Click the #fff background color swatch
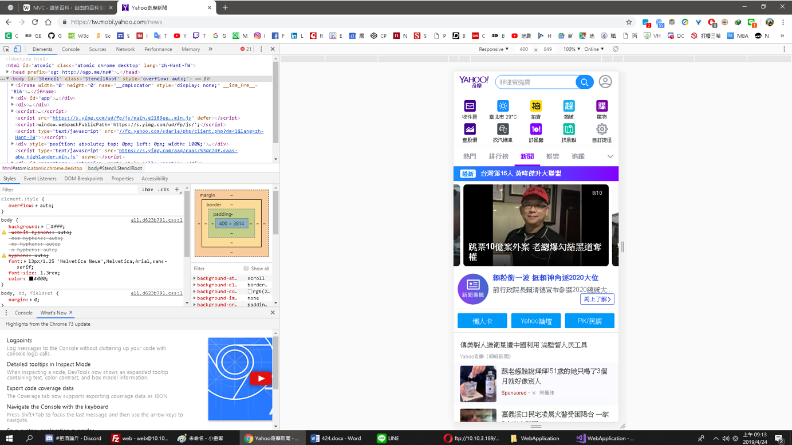Screen dimensions: 792x445 pos(48,227)
